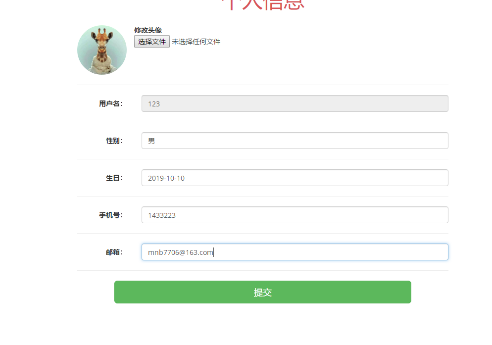Click the disabled 用户名 field showing 123

tap(295, 103)
